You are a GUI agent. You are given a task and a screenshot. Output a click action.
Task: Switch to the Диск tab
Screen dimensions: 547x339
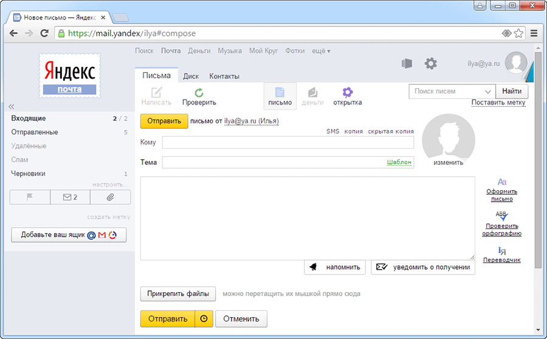coord(191,76)
